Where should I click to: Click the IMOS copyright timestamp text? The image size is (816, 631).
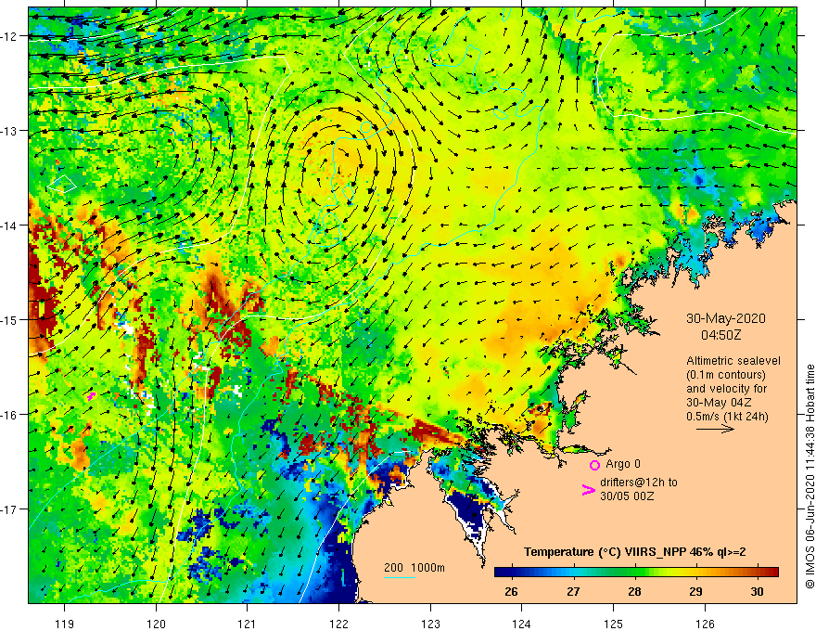(810, 476)
